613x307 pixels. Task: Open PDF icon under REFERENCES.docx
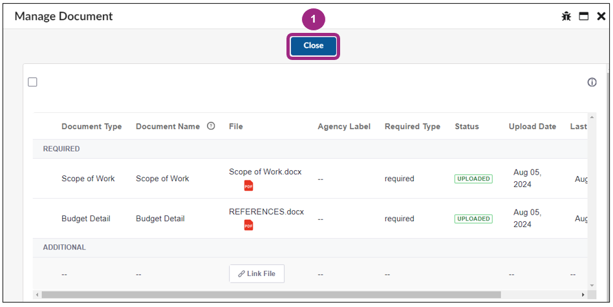(x=248, y=225)
